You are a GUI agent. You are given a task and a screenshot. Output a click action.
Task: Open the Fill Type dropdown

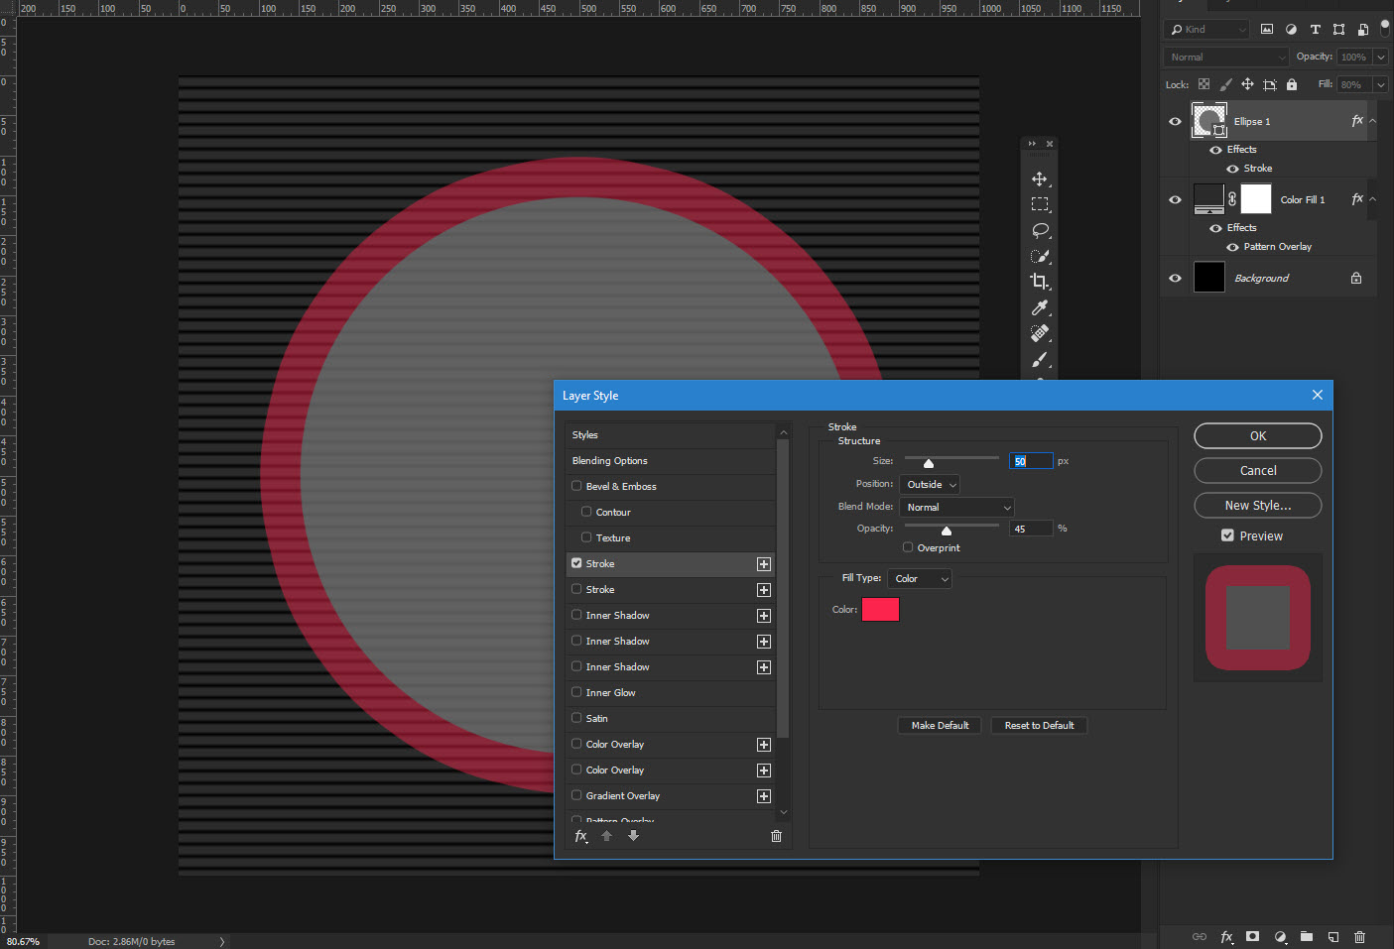919,578
